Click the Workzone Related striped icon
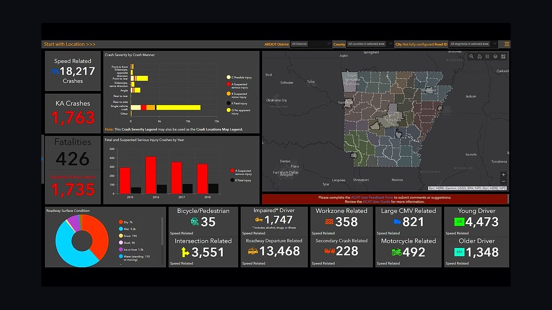 click(x=329, y=221)
